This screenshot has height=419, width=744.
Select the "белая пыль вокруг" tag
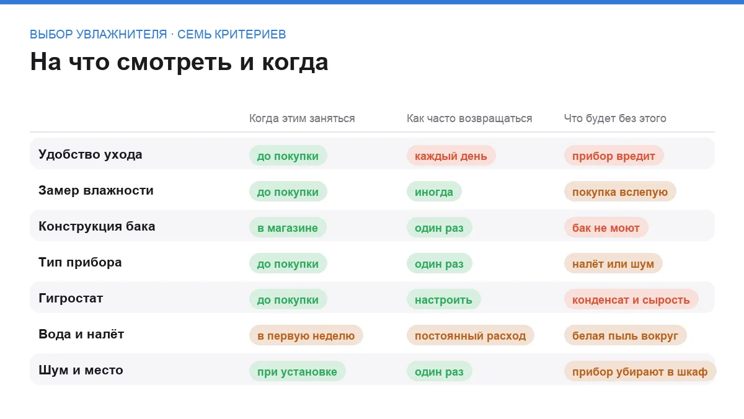[x=625, y=335]
